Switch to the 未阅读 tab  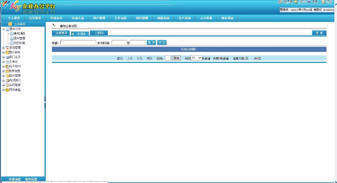pyautogui.click(x=80, y=34)
